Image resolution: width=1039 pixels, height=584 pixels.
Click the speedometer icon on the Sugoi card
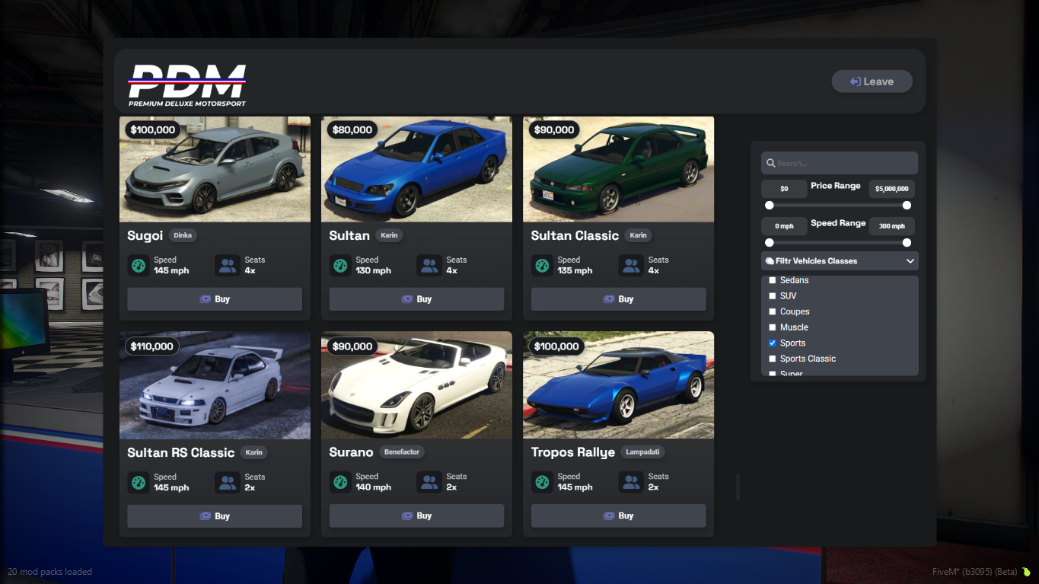tap(139, 266)
